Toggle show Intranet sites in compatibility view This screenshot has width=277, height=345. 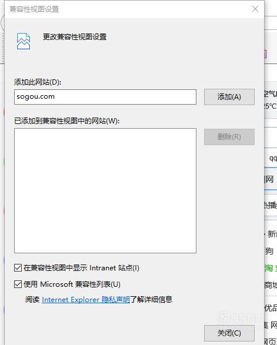(x=18, y=268)
